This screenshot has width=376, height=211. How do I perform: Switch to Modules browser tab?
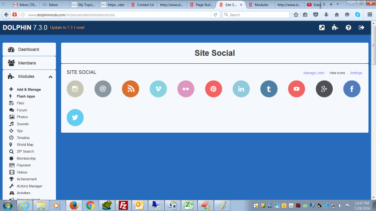(x=260, y=5)
